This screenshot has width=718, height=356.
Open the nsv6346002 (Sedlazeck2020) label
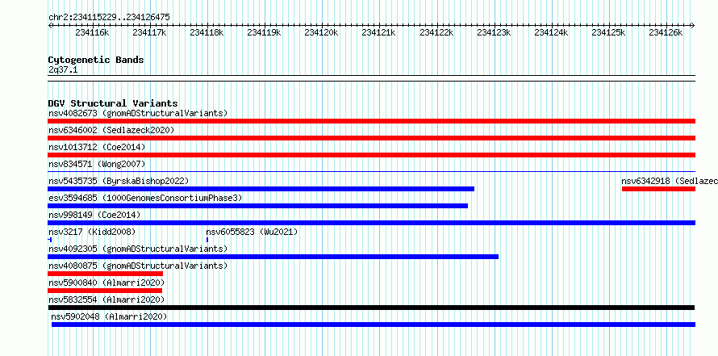click(111, 130)
